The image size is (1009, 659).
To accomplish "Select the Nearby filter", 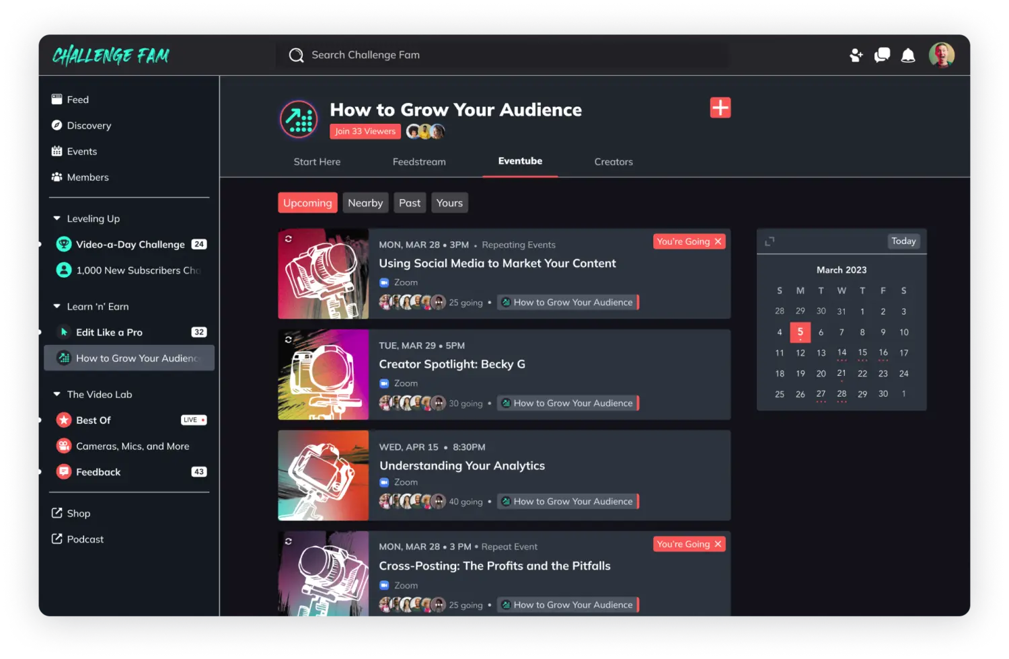I will click(365, 203).
